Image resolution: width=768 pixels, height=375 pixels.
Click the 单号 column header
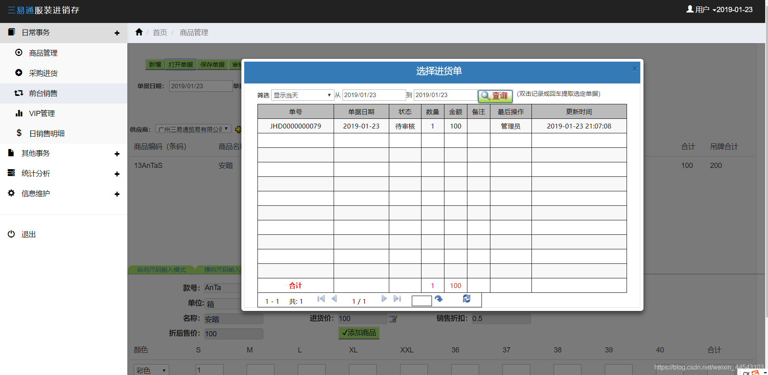click(x=295, y=112)
